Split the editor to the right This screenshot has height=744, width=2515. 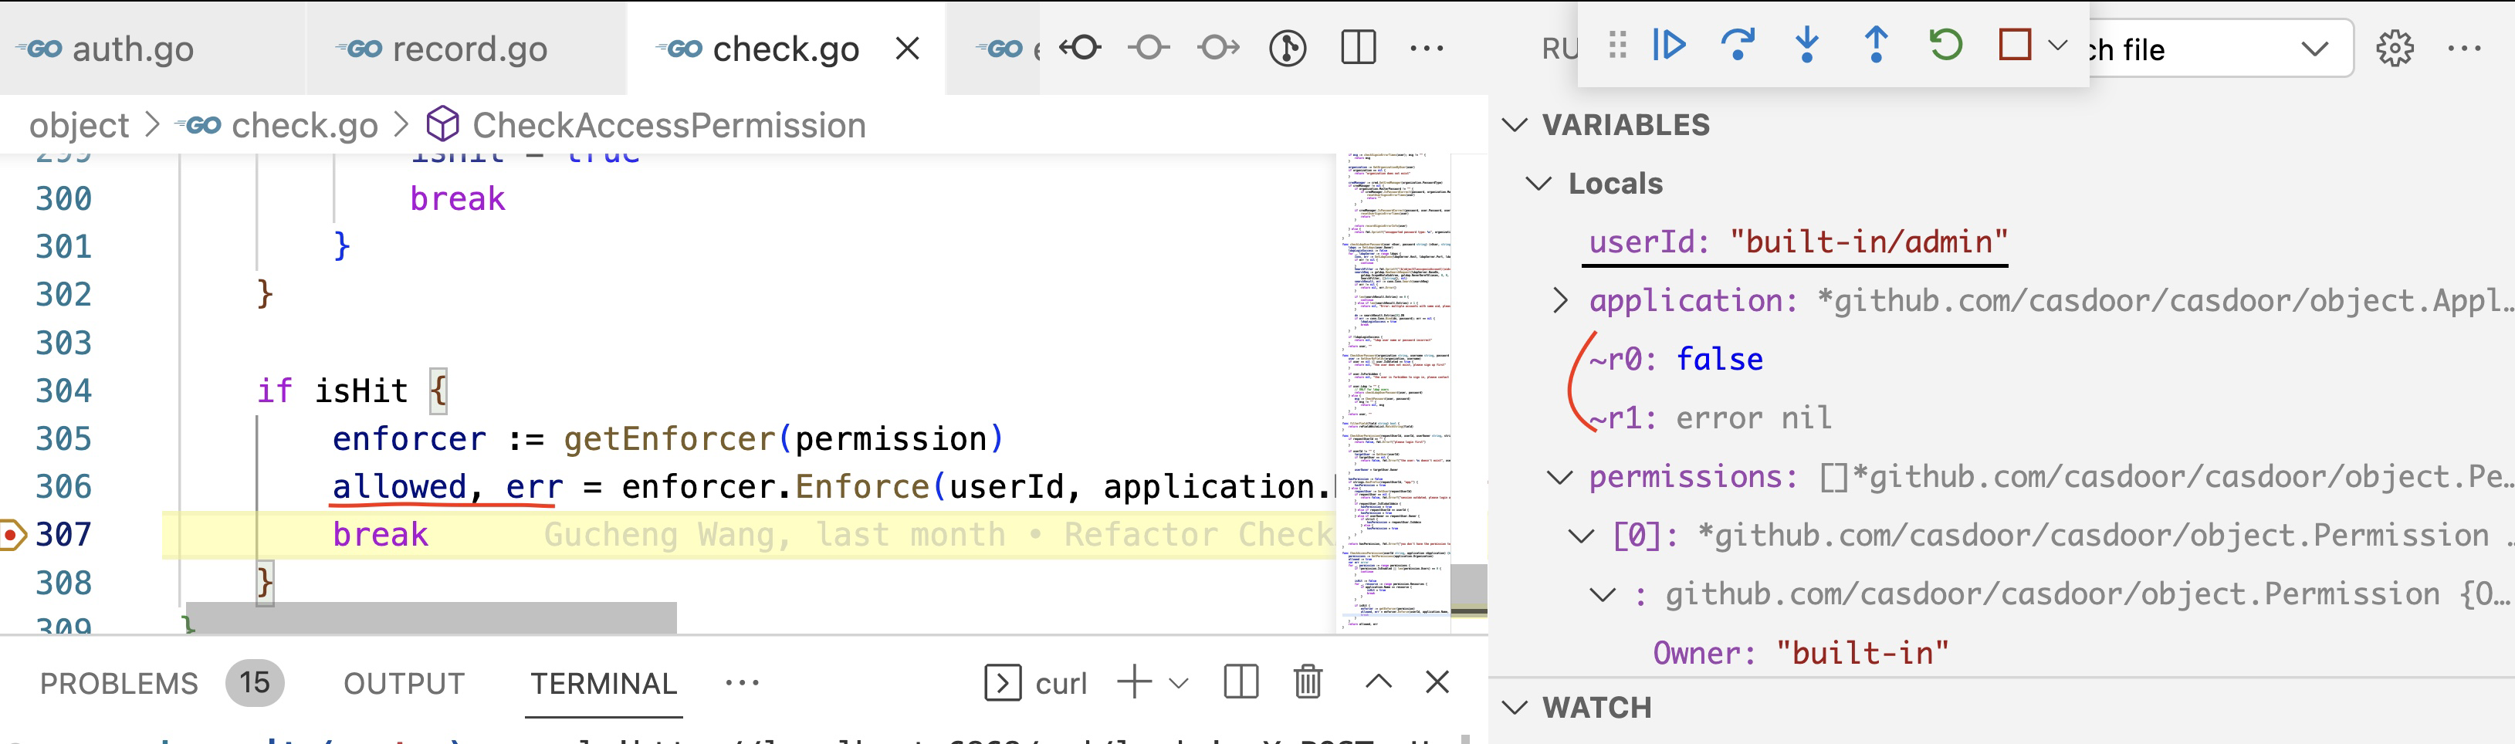coord(1358,47)
